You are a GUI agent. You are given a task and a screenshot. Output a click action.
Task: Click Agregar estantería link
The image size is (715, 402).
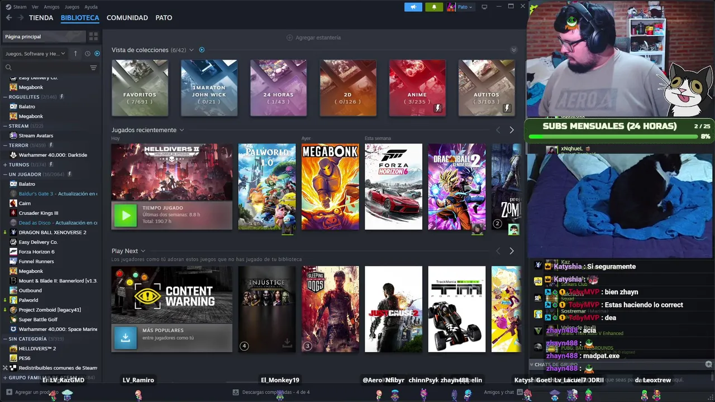point(318,37)
